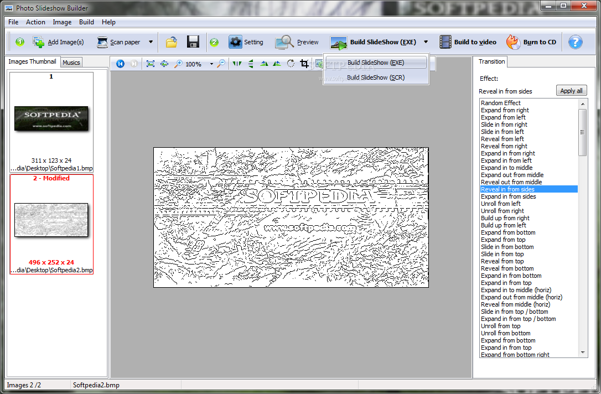The width and height of the screenshot is (601, 394).
Task: Select the Expand from right effect
Action: [529, 110]
